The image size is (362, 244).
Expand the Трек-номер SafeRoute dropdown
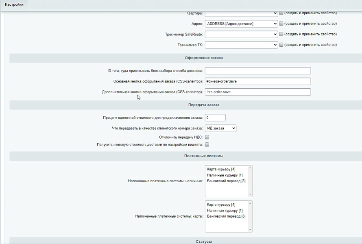coord(241,34)
